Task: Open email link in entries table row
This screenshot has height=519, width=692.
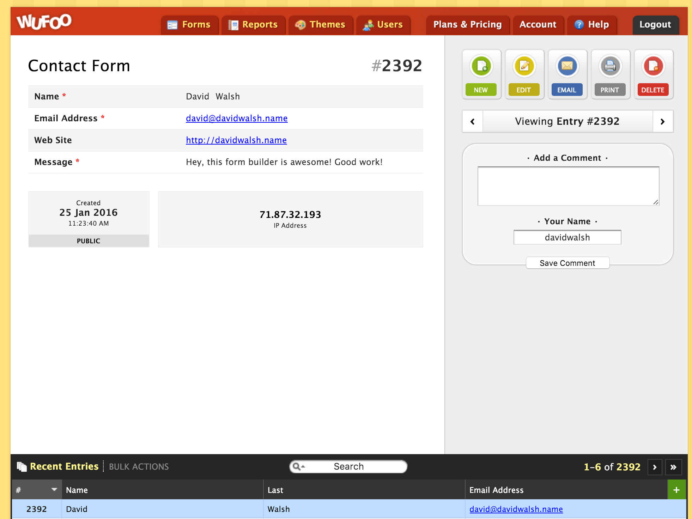Action: [516, 509]
